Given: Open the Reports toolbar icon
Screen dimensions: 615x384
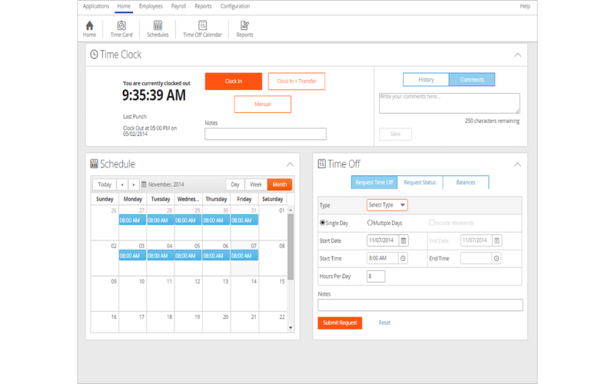Looking at the screenshot, I should (244, 28).
